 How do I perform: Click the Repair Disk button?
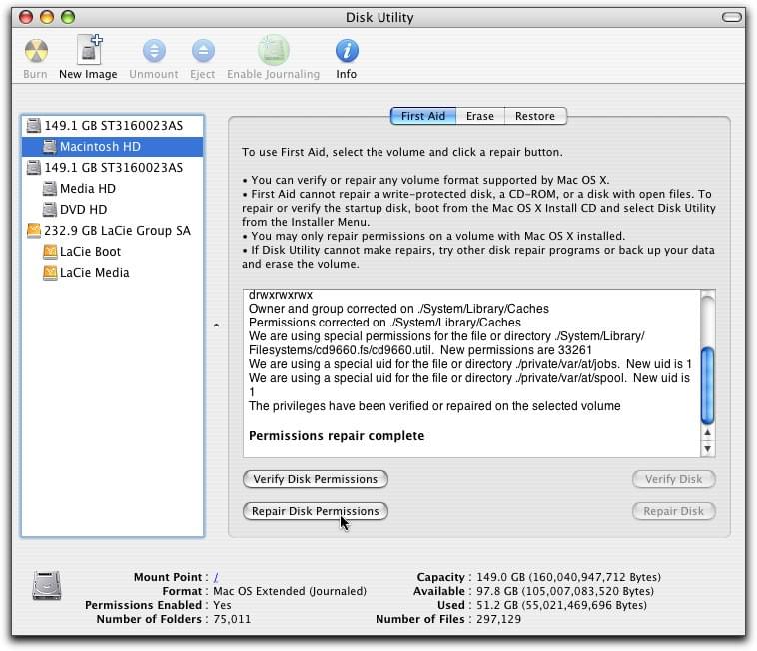[x=674, y=511]
